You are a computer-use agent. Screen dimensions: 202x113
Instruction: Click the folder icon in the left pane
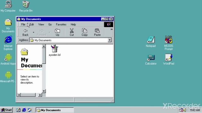pos(24,51)
